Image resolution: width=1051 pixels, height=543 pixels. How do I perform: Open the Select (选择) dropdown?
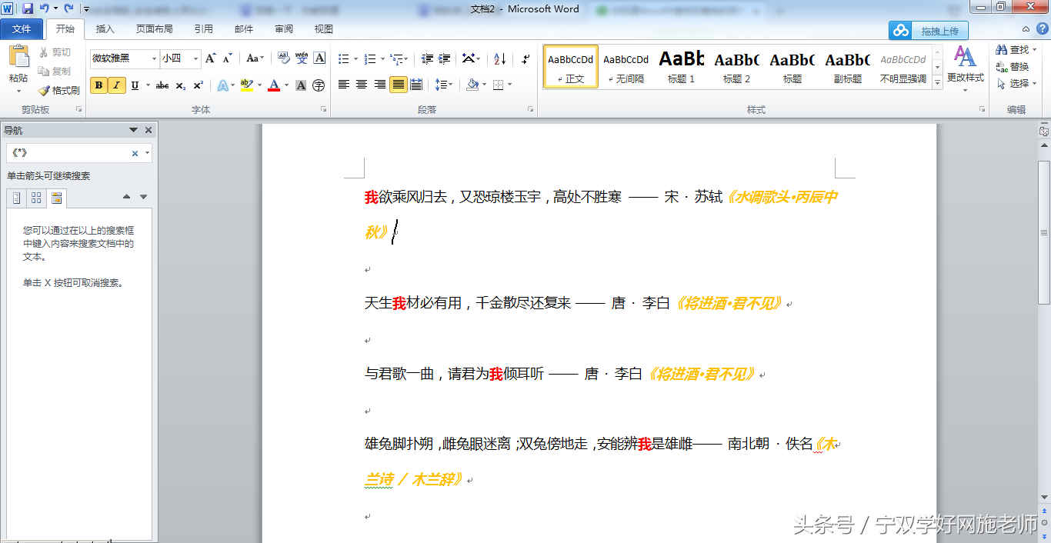1016,83
